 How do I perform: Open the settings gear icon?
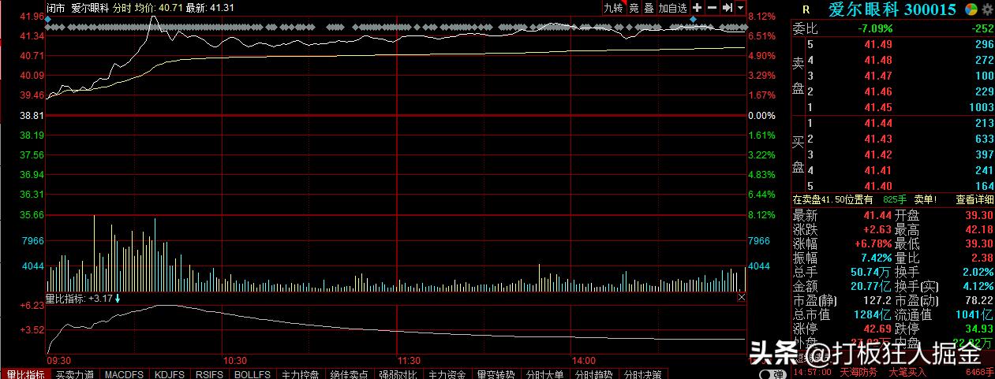[986, 9]
